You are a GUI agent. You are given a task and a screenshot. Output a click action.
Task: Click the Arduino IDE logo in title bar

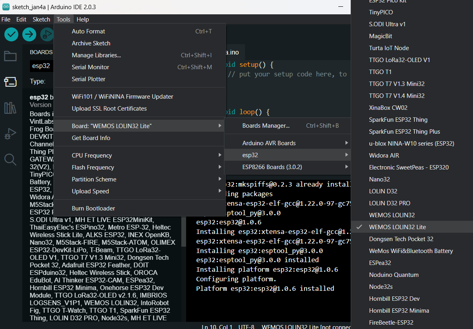(x=6, y=7)
